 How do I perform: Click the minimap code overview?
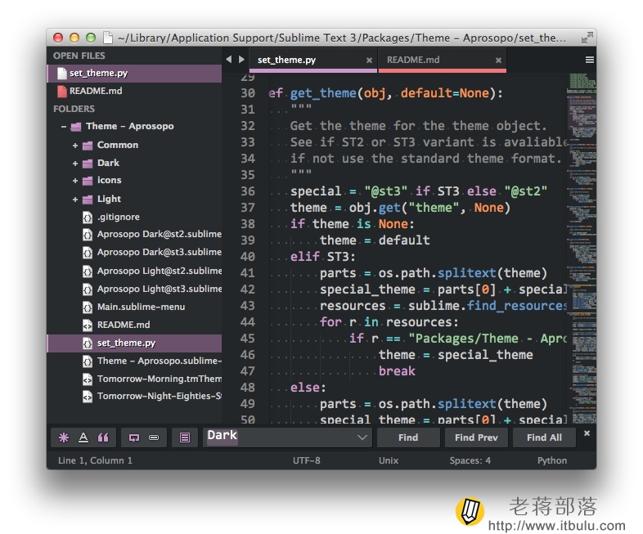[x=582, y=249]
